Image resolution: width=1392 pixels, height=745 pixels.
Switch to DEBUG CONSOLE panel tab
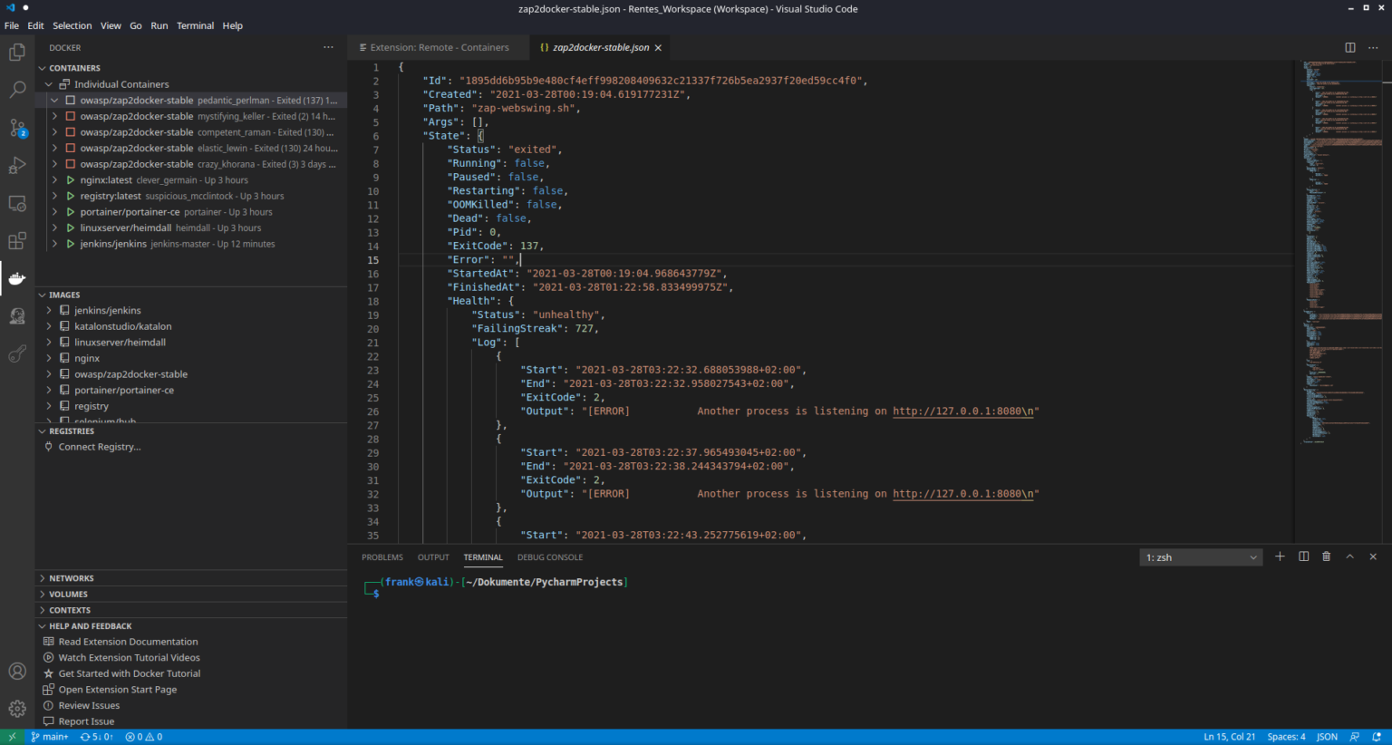(550, 557)
